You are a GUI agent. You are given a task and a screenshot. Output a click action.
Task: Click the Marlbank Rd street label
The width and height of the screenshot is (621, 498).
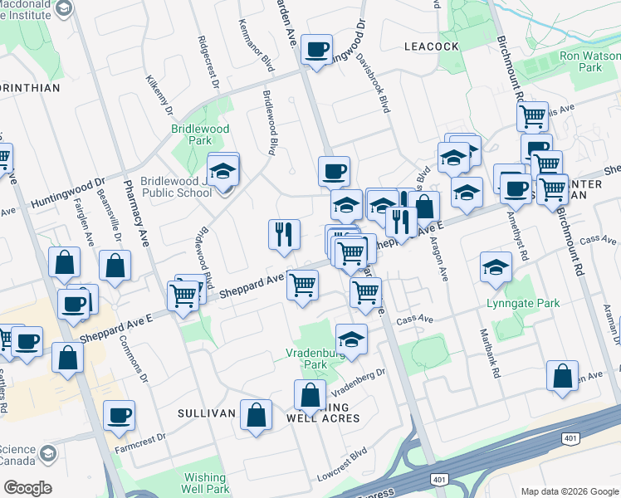click(x=491, y=354)
